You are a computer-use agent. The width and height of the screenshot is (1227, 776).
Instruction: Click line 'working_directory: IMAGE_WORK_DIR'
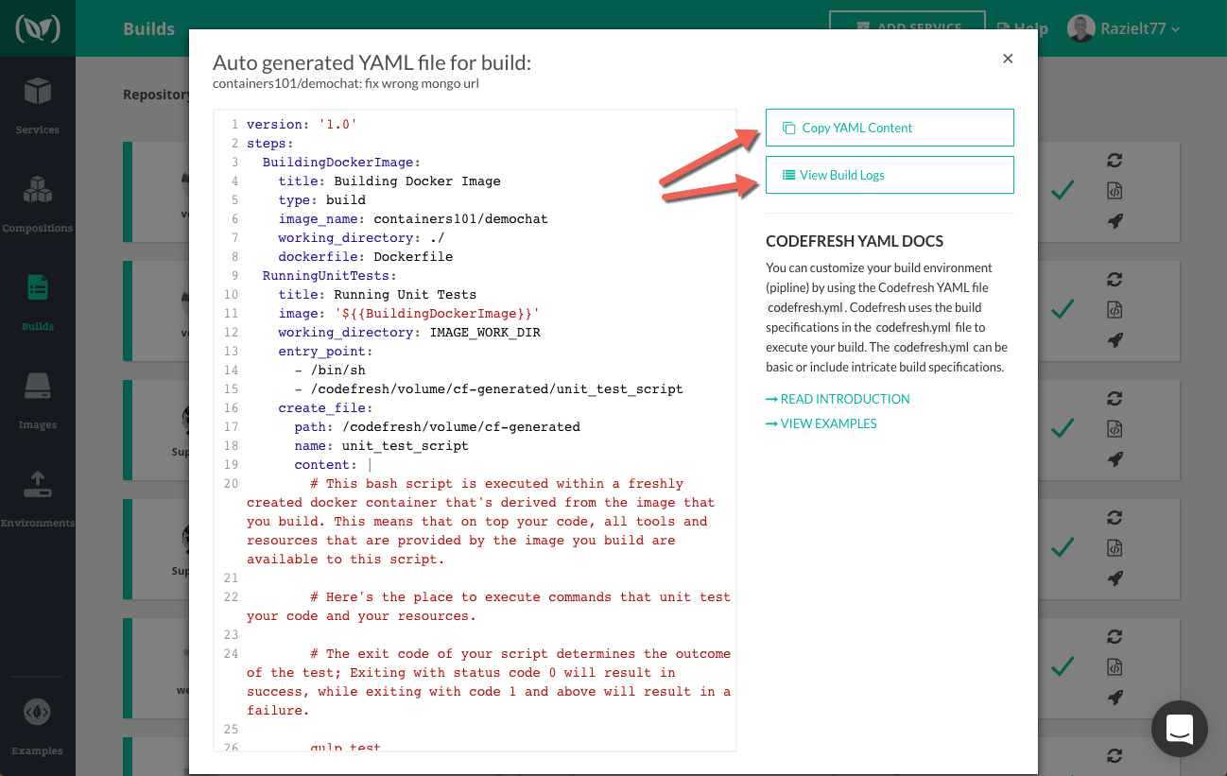pyautogui.click(x=409, y=332)
